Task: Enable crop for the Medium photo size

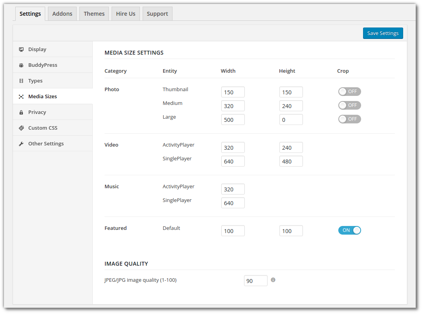Action: tap(349, 105)
